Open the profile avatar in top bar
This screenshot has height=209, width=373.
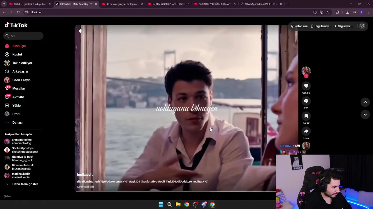click(x=362, y=26)
